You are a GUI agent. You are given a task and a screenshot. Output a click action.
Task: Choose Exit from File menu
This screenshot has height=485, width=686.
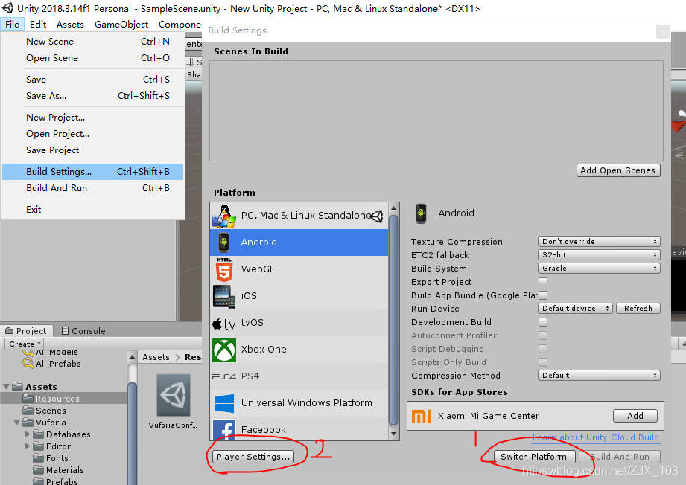(x=93, y=210)
